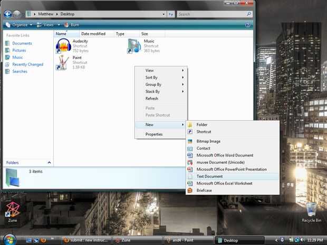Open Documents favorite link
Screen dimensions: 327x245
(22, 43)
